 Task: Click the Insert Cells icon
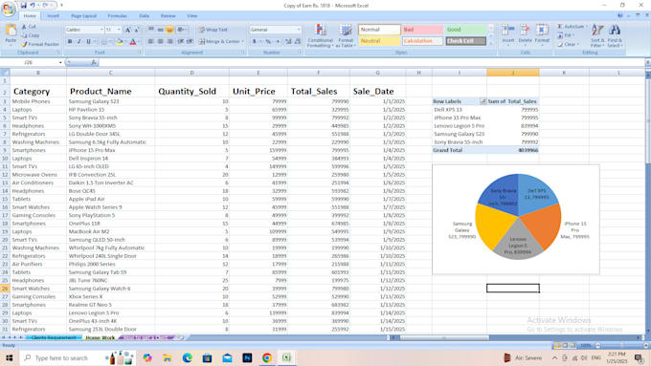(507, 30)
